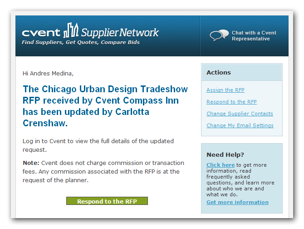The height and width of the screenshot is (229, 304).
Task: Click the Cvent Supplier Network logo
Action: (x=90, y=30)
